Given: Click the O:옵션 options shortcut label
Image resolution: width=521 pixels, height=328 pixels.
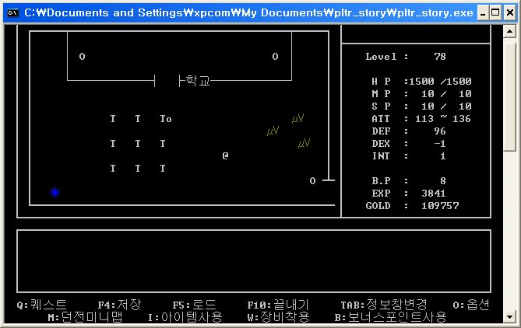Looking at the screenshot, I should point(471,305).
